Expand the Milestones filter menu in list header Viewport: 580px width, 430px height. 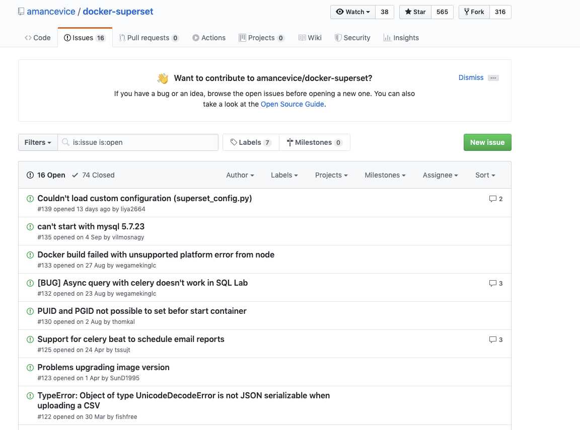pos(385,175)
